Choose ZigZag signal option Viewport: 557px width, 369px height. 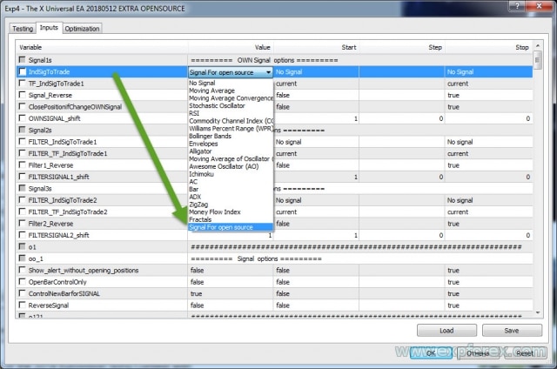coord(231,205)
